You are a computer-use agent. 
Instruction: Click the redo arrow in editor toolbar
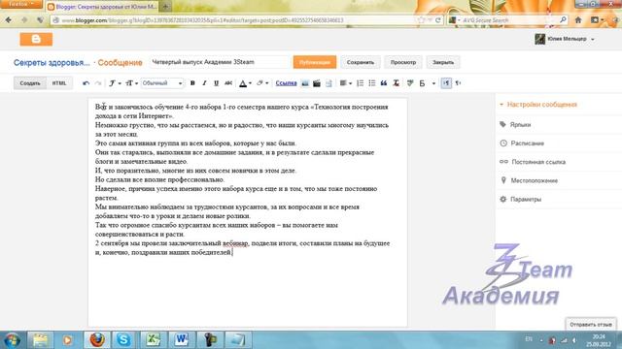(x=98, y=83)
